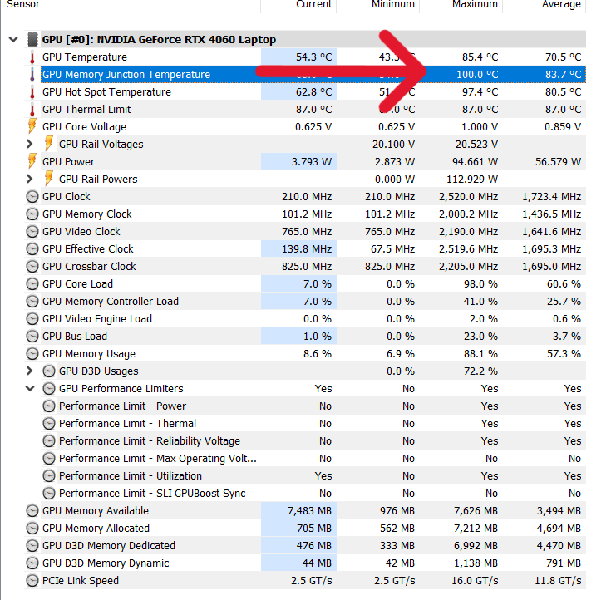Click the lightning bolt icon for GPU Core Voltage
The height and width of the screenshot is (600, 616).
[x=32, y=126]
